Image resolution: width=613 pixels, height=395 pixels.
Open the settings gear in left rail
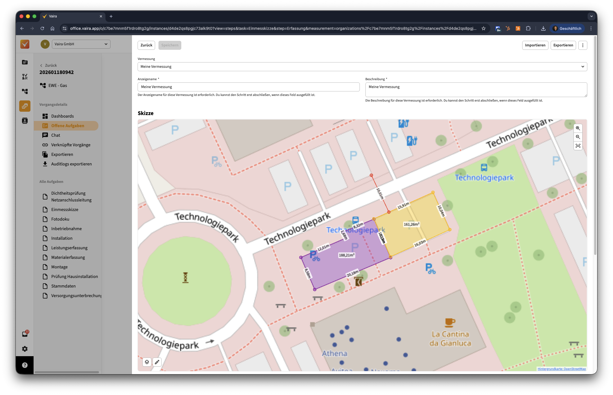[x=25, y=349]
